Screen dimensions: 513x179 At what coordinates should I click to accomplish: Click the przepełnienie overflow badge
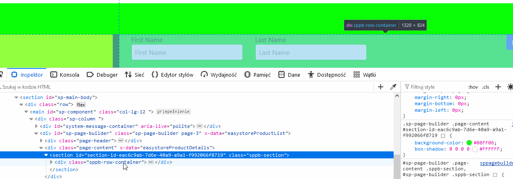[x=173, y=112]
